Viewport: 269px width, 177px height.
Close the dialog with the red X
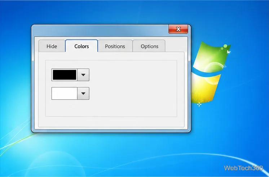(x=178, y=29)
